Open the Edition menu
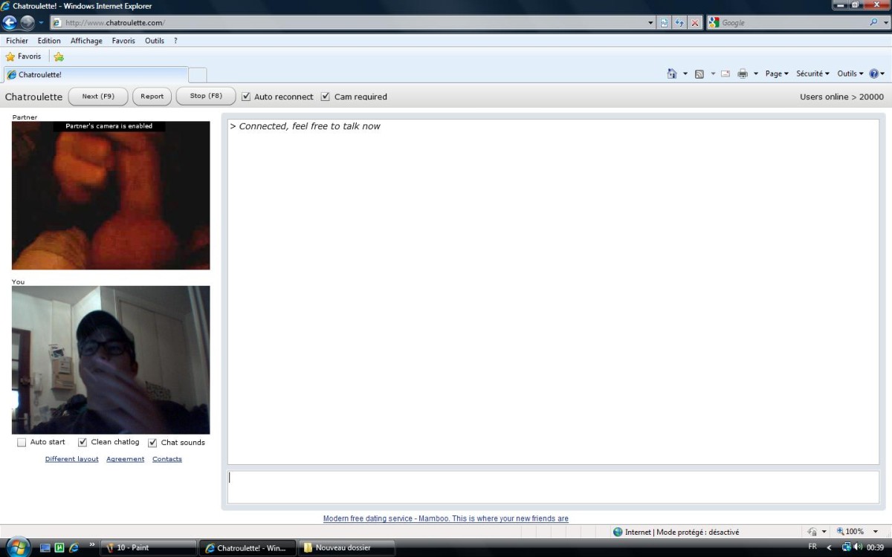The image size is (892, 557). (49, 41)
